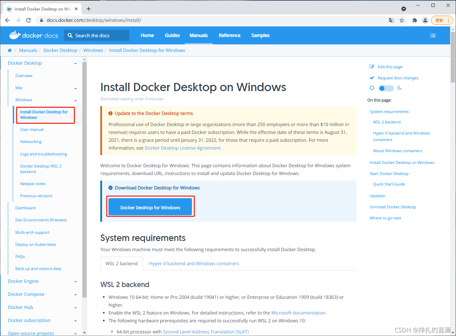Image resolution: width=456 pixels, height=336 pixels.
Task: Select the WSL 2 backend tab
Action: (122, 264)
